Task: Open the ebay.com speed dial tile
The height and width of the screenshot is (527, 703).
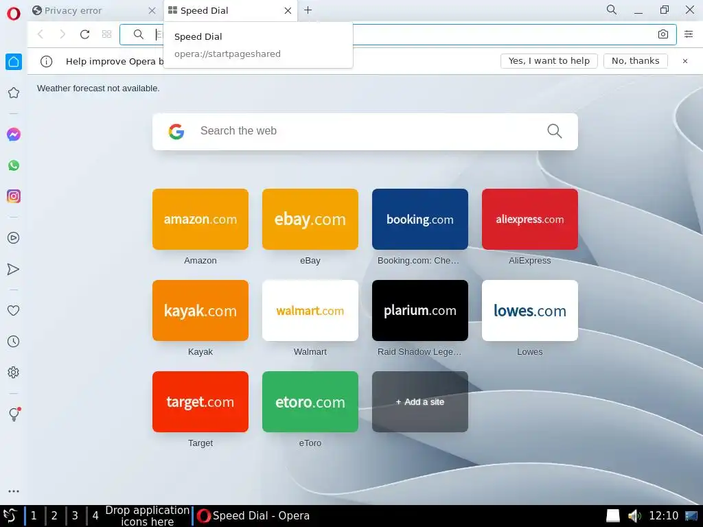Action: 310,219
